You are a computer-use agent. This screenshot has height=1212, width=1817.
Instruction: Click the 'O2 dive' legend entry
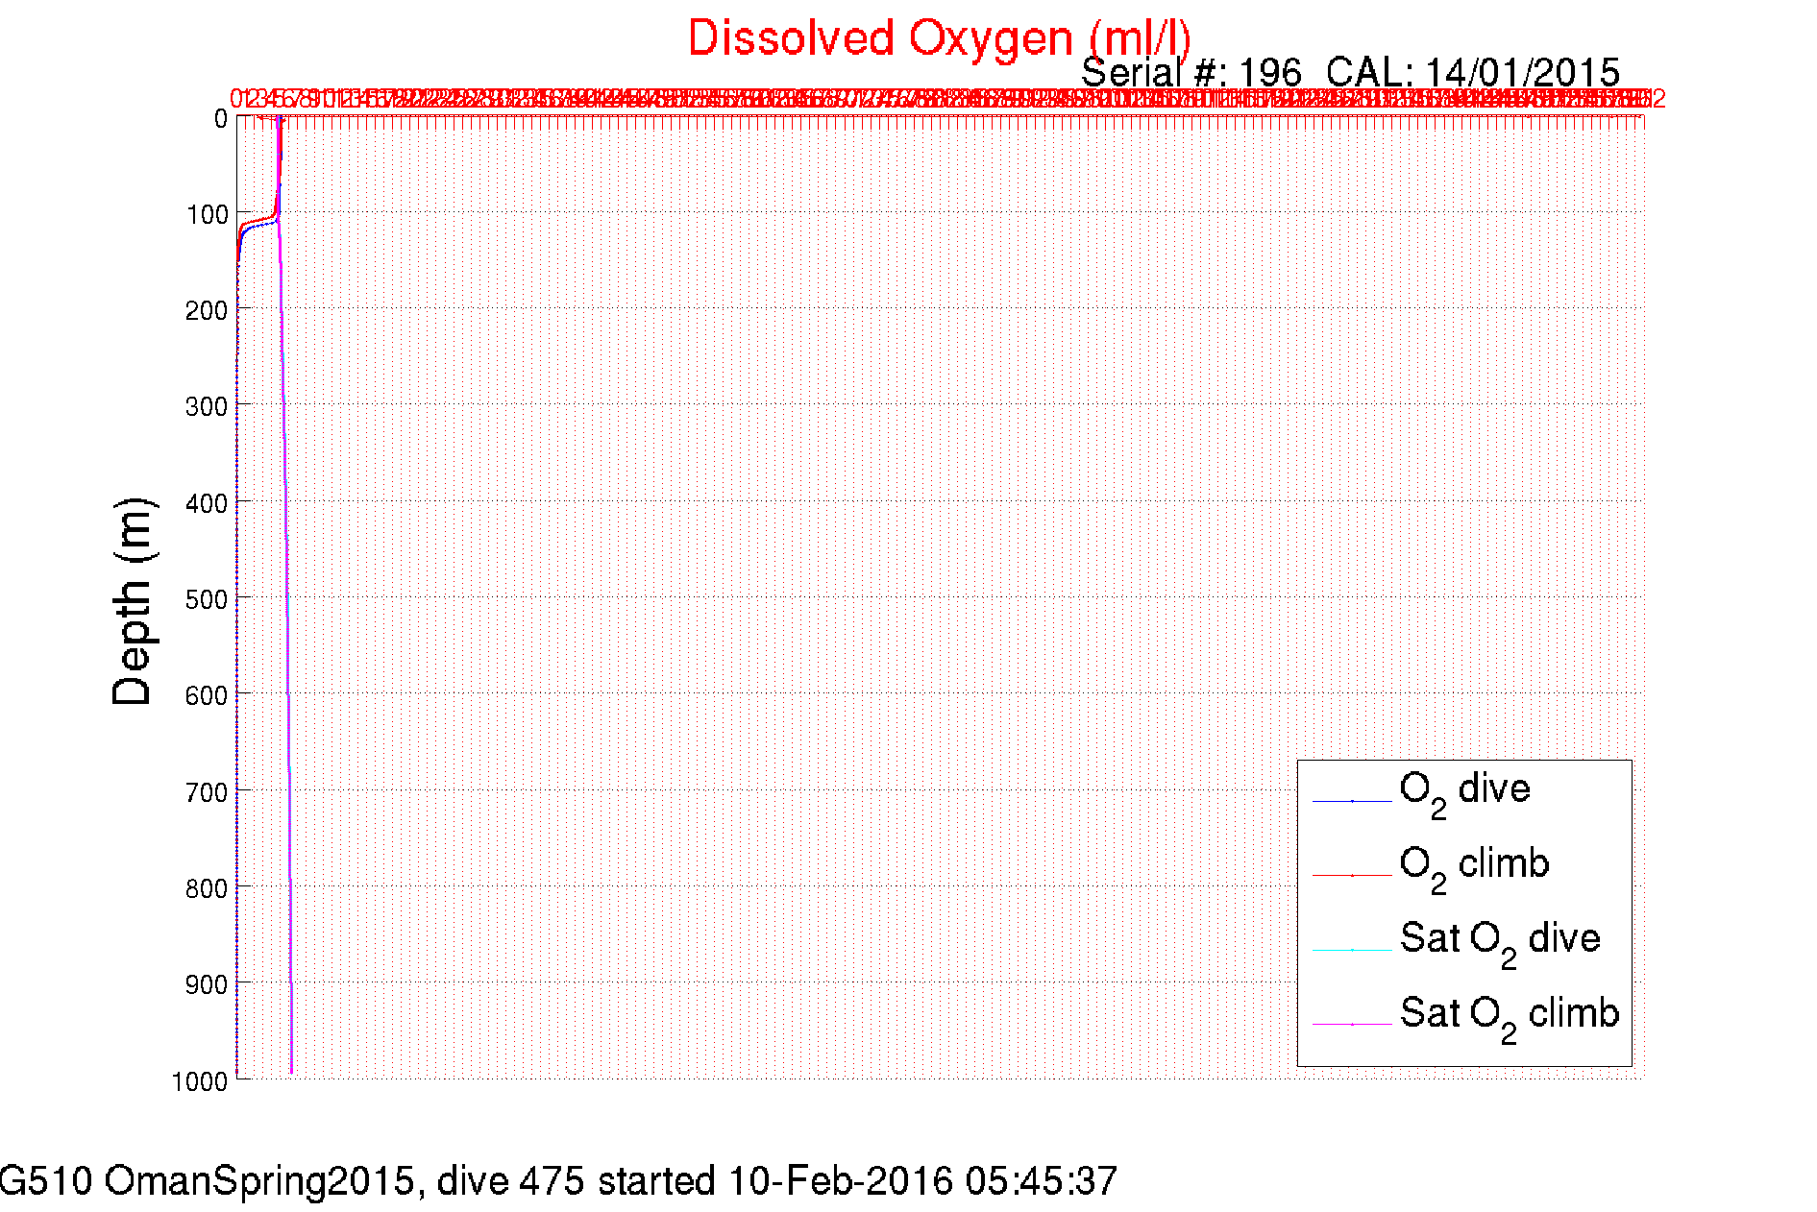(1464, 793)
